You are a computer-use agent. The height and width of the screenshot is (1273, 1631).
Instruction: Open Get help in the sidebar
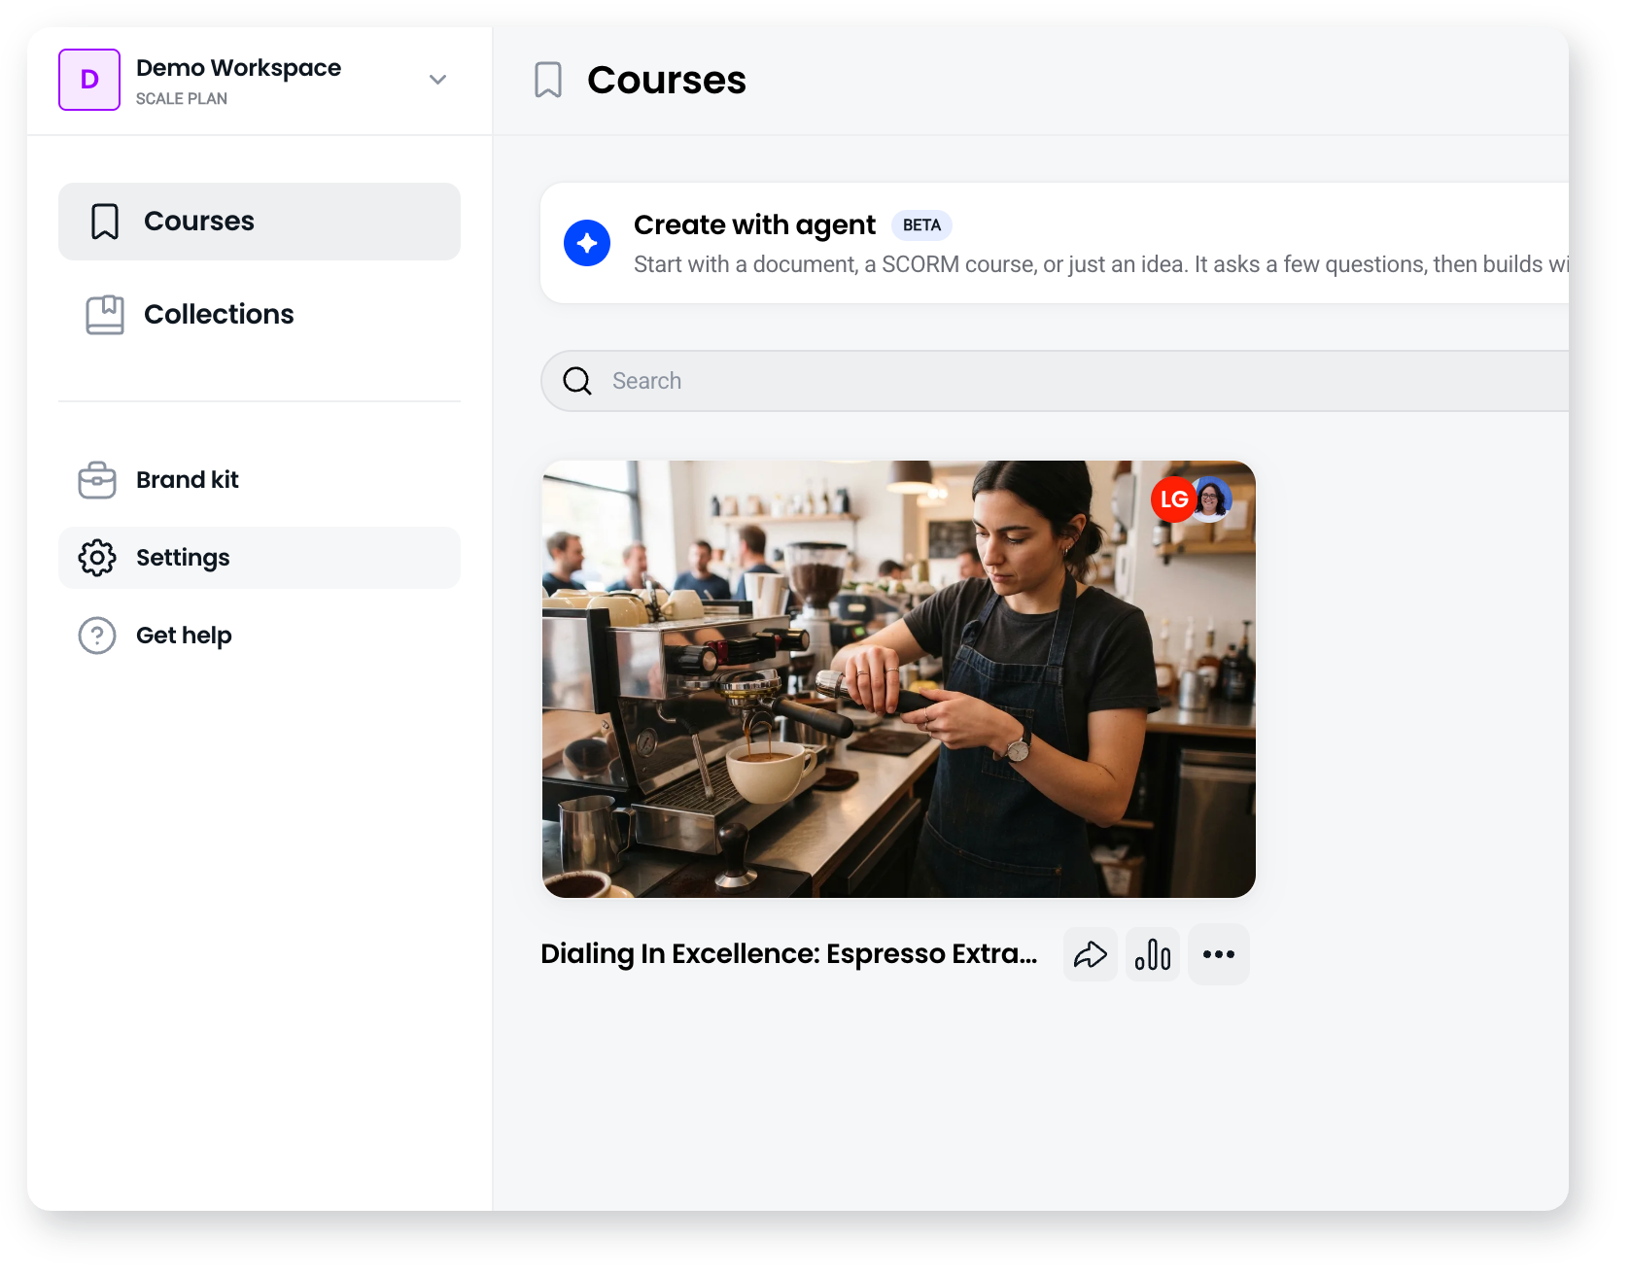click(x=260, y=636)
